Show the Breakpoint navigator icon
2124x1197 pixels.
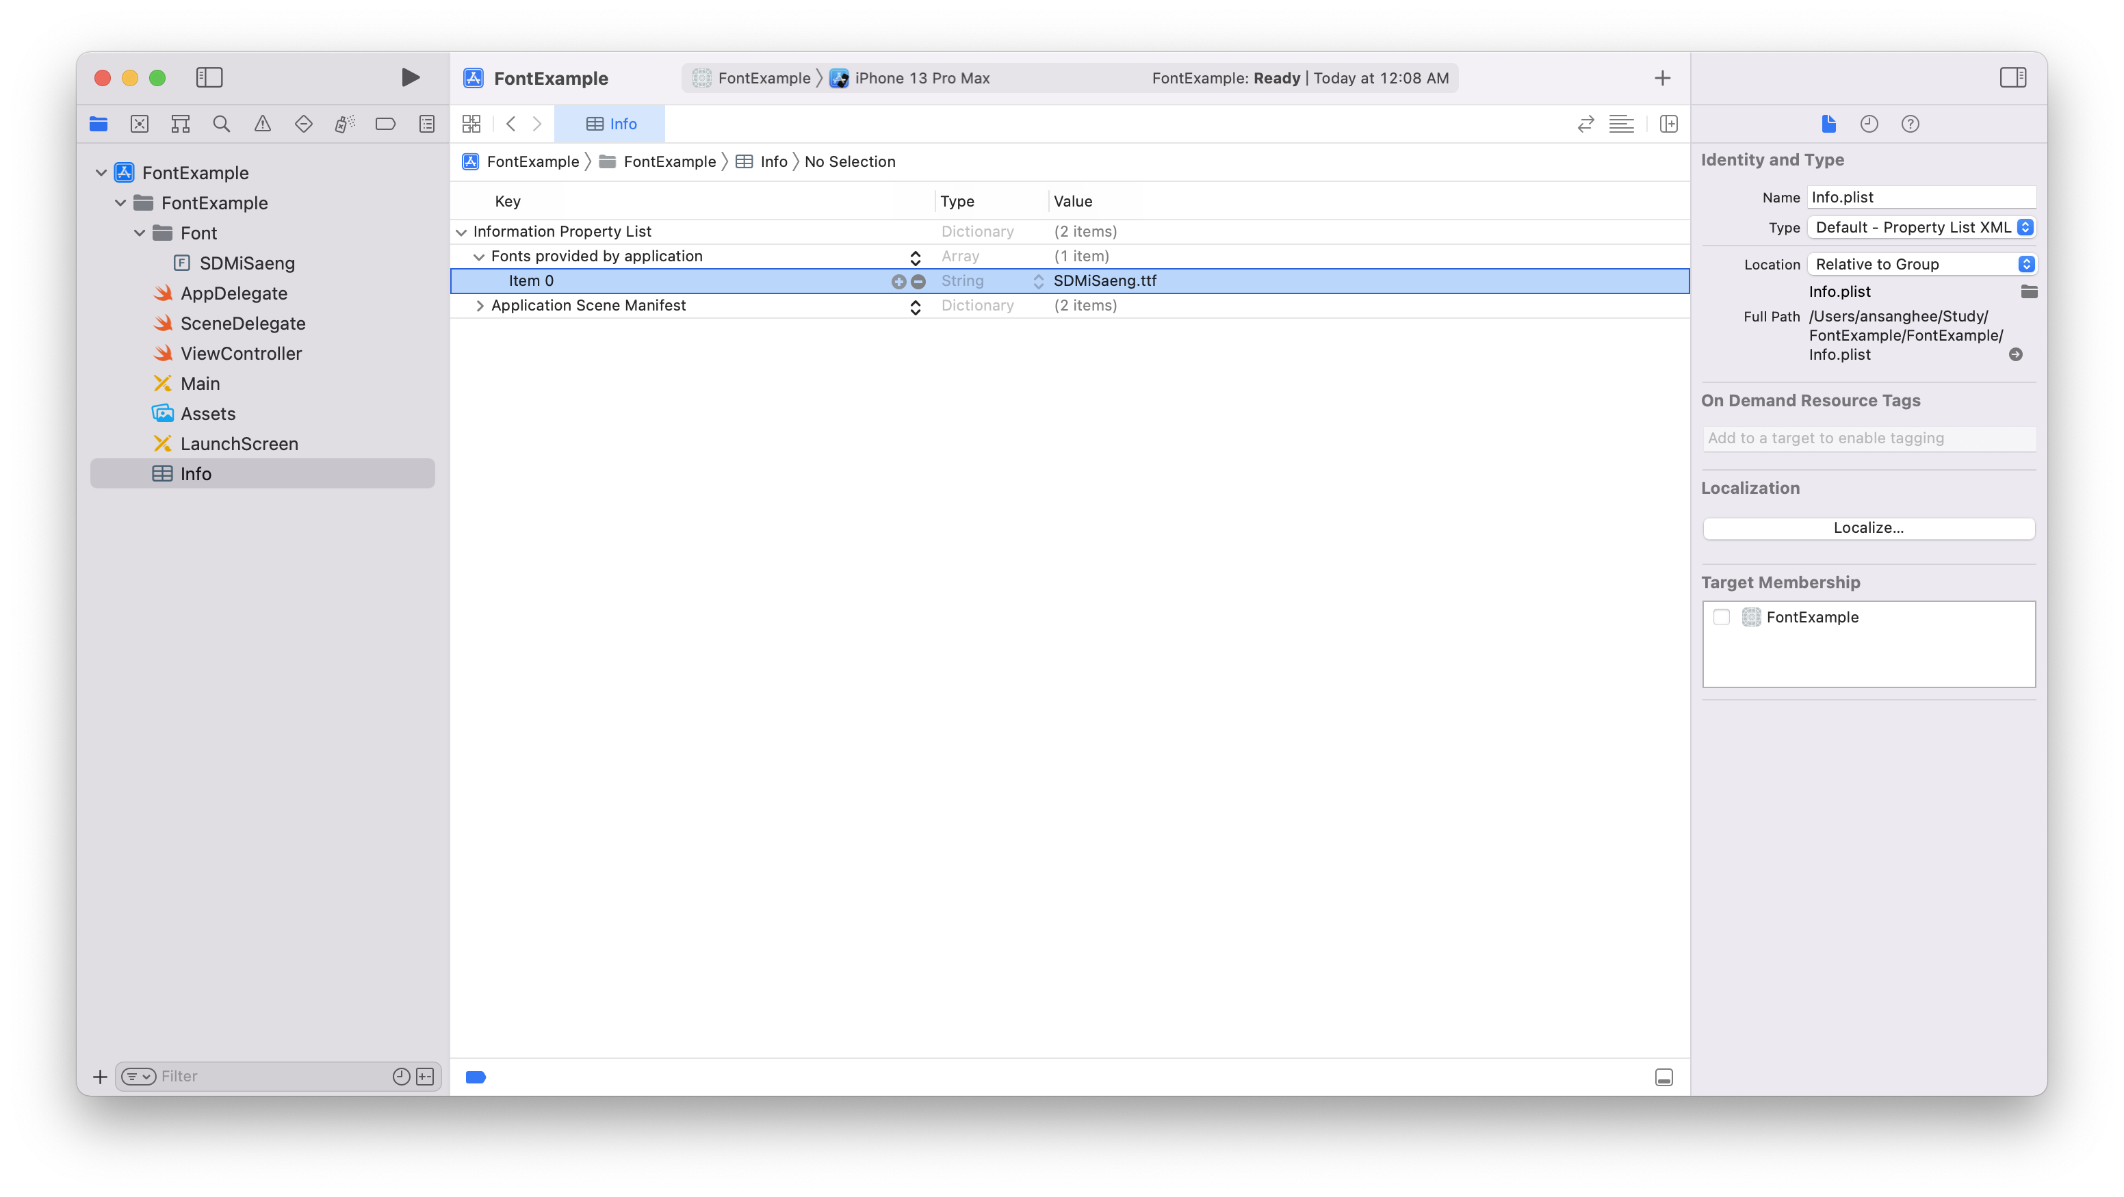click(x=385, y=124)
